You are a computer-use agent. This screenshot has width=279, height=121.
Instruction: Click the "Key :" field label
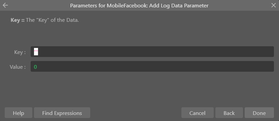click(x=20, y=52)
